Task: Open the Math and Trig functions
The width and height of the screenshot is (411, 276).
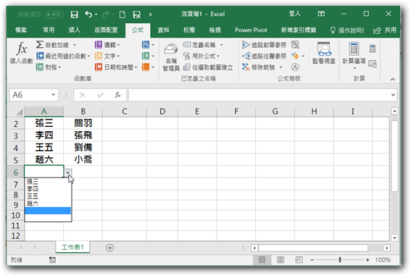Action: pyautogui.click(x=148, y=56)
